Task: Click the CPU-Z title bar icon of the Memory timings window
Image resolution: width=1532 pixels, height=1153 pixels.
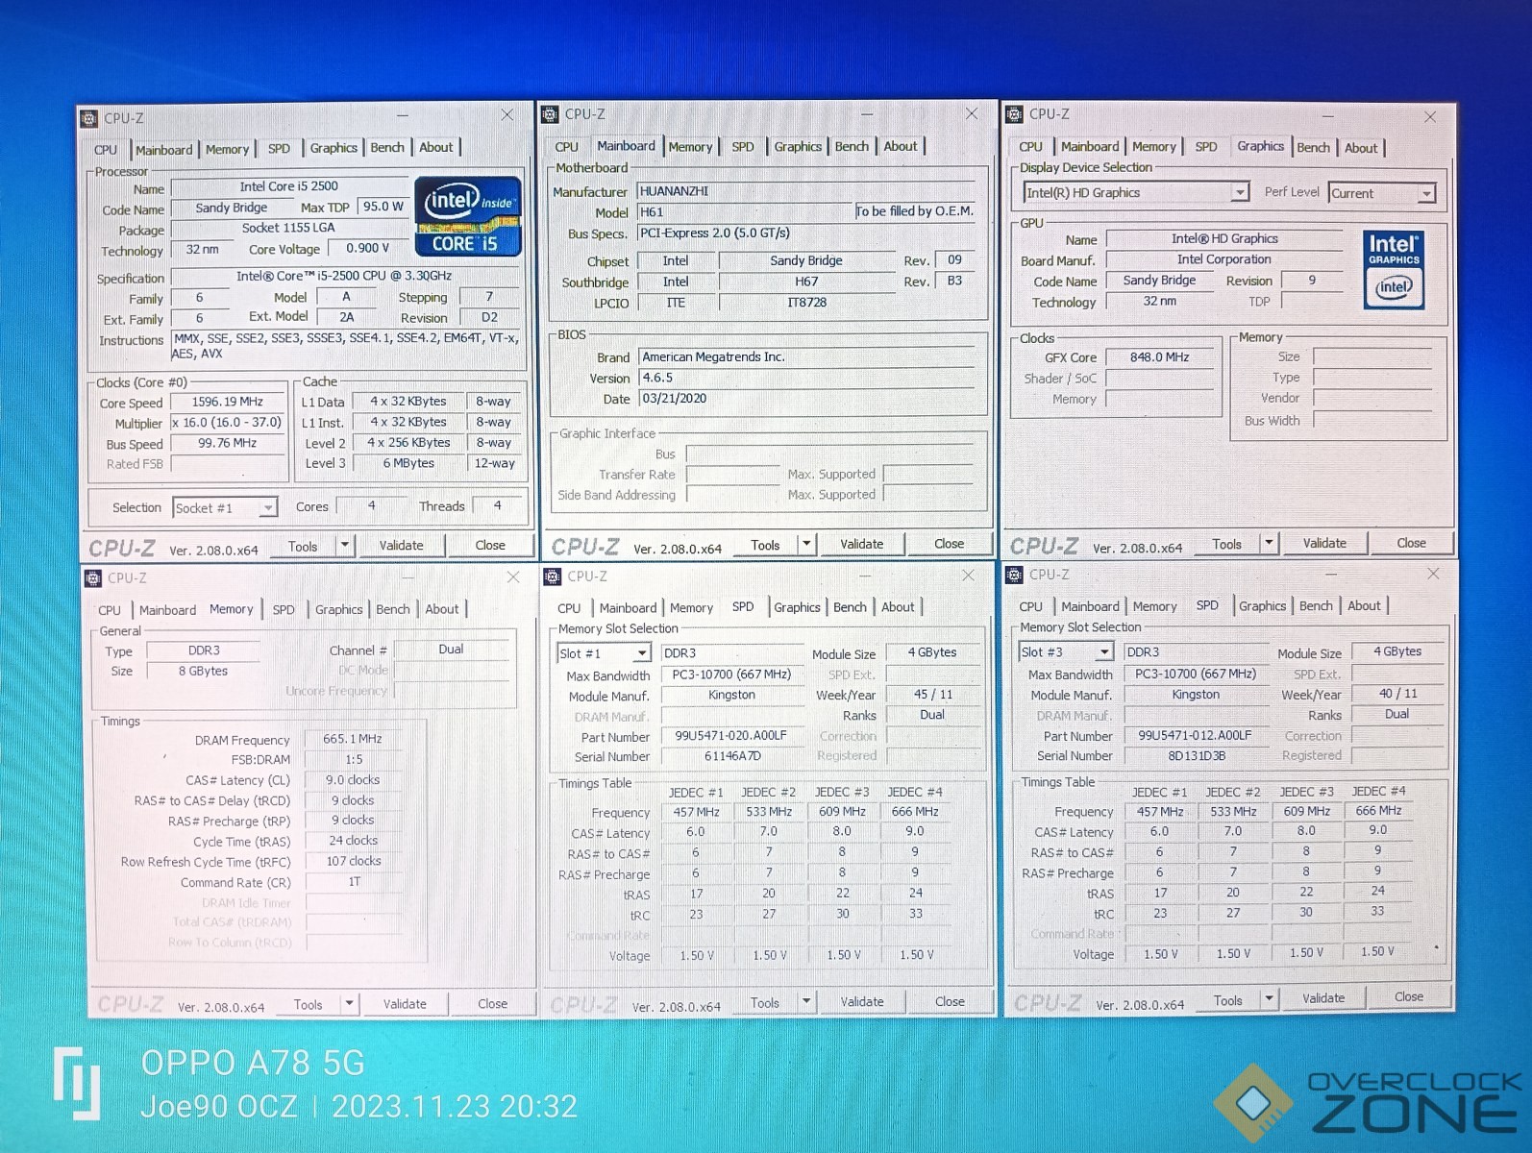Action: point(93,577)
